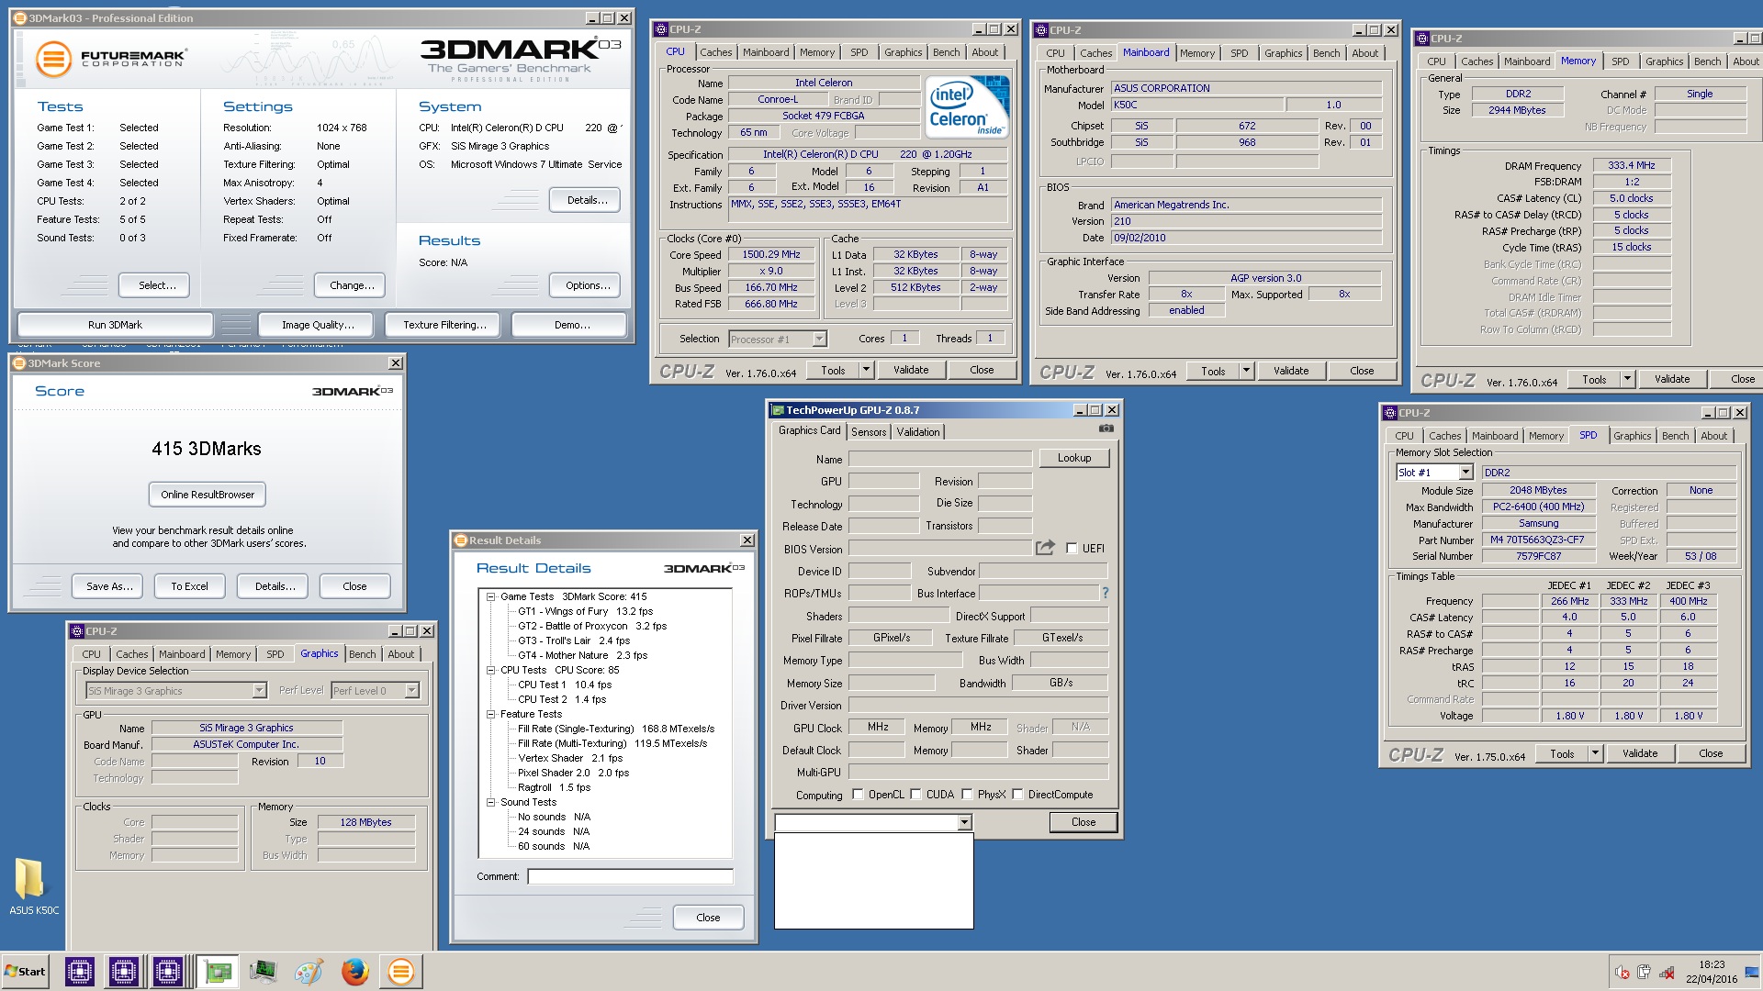Click the Run 3DMark button

[x=116, y=325]
